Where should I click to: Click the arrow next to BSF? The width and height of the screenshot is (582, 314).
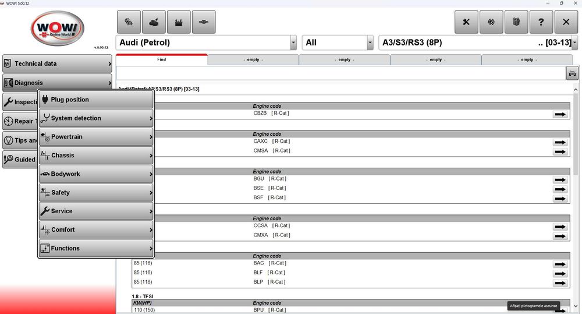[x=560, y=199]
